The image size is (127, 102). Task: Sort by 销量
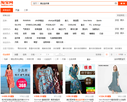pyautogui.click(x=16, y=55)
